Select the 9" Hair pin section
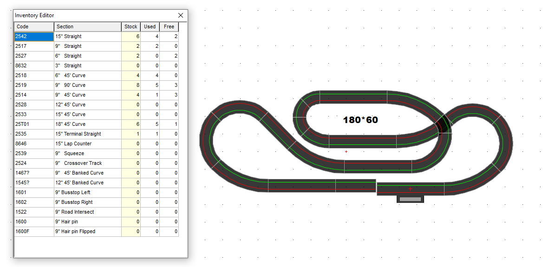 [88, 222]
